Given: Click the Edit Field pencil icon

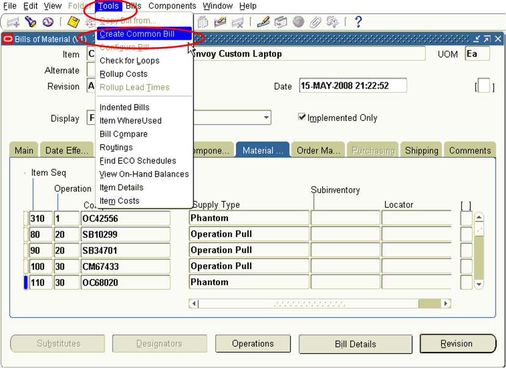Looking at the screenshot, I should click(x=263, y=22).
